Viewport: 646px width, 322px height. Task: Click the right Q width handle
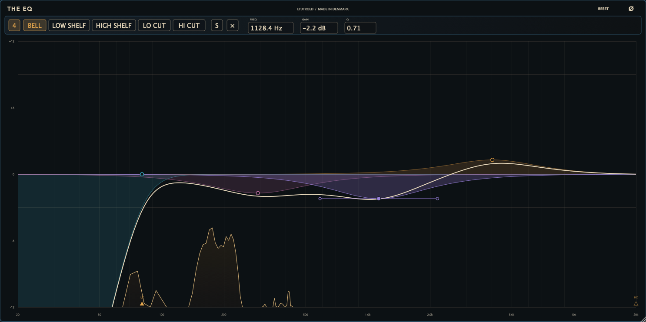click(437, 199)
